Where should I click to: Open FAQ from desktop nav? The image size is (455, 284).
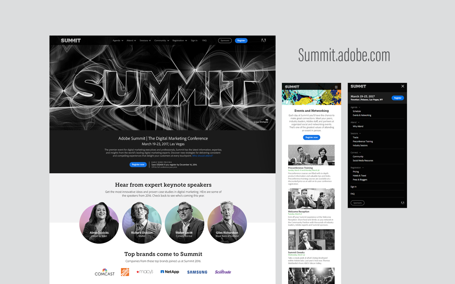204,40
